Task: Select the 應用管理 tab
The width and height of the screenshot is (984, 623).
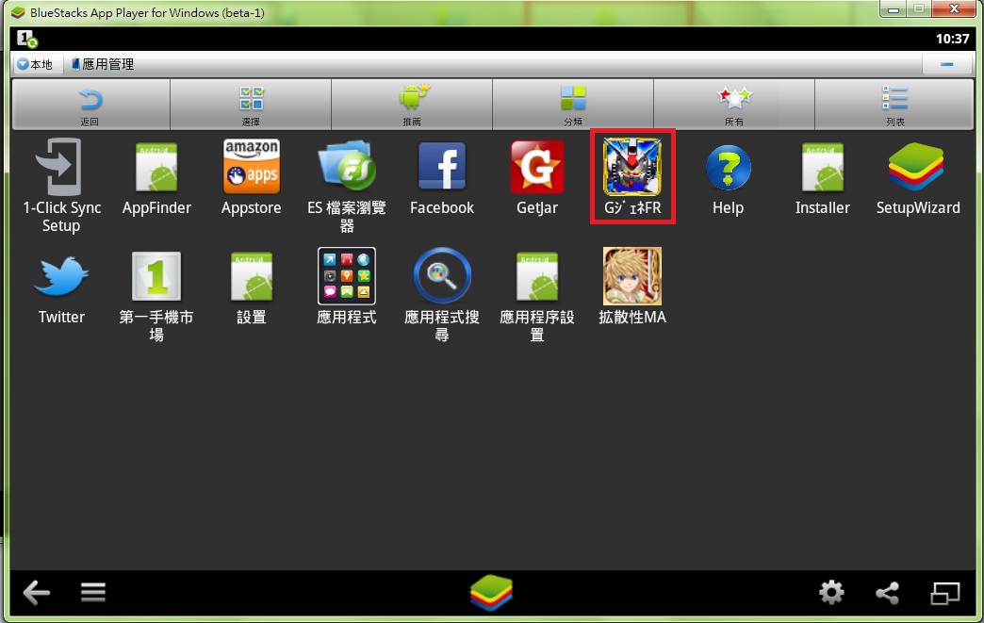Action: pyautogui.click(x=103, y=64)
